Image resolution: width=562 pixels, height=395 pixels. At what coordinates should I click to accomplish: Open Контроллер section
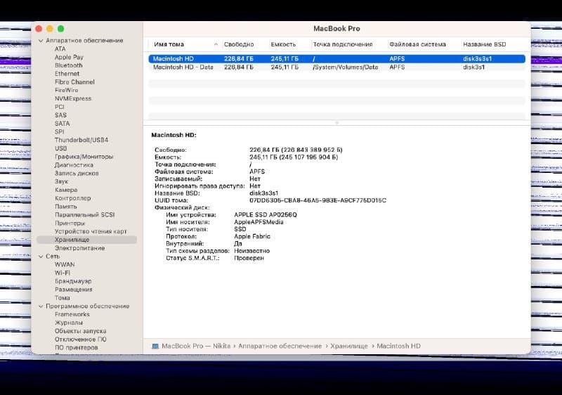pyautogui.click(x=73, y=198)
